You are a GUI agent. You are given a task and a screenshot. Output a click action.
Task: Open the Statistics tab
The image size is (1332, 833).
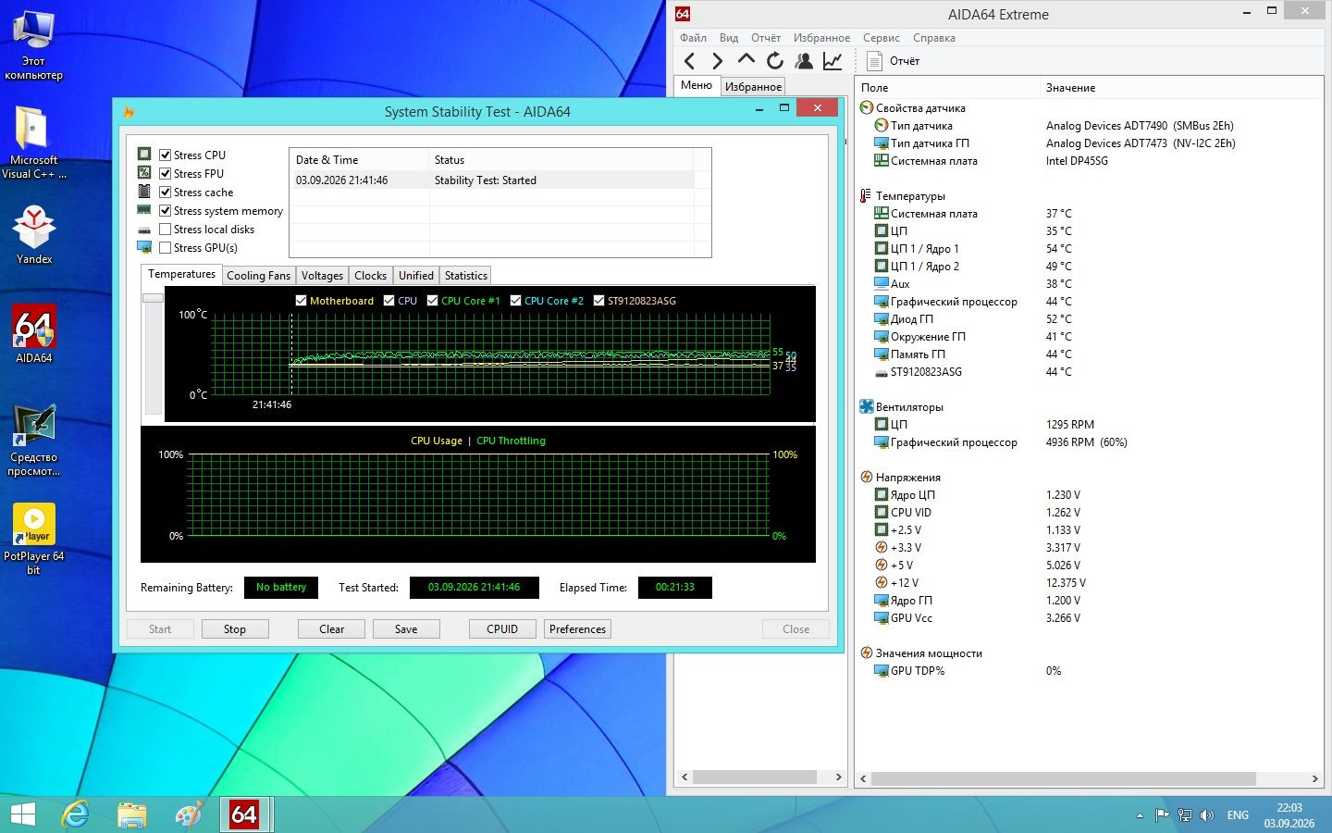[465, 276]
